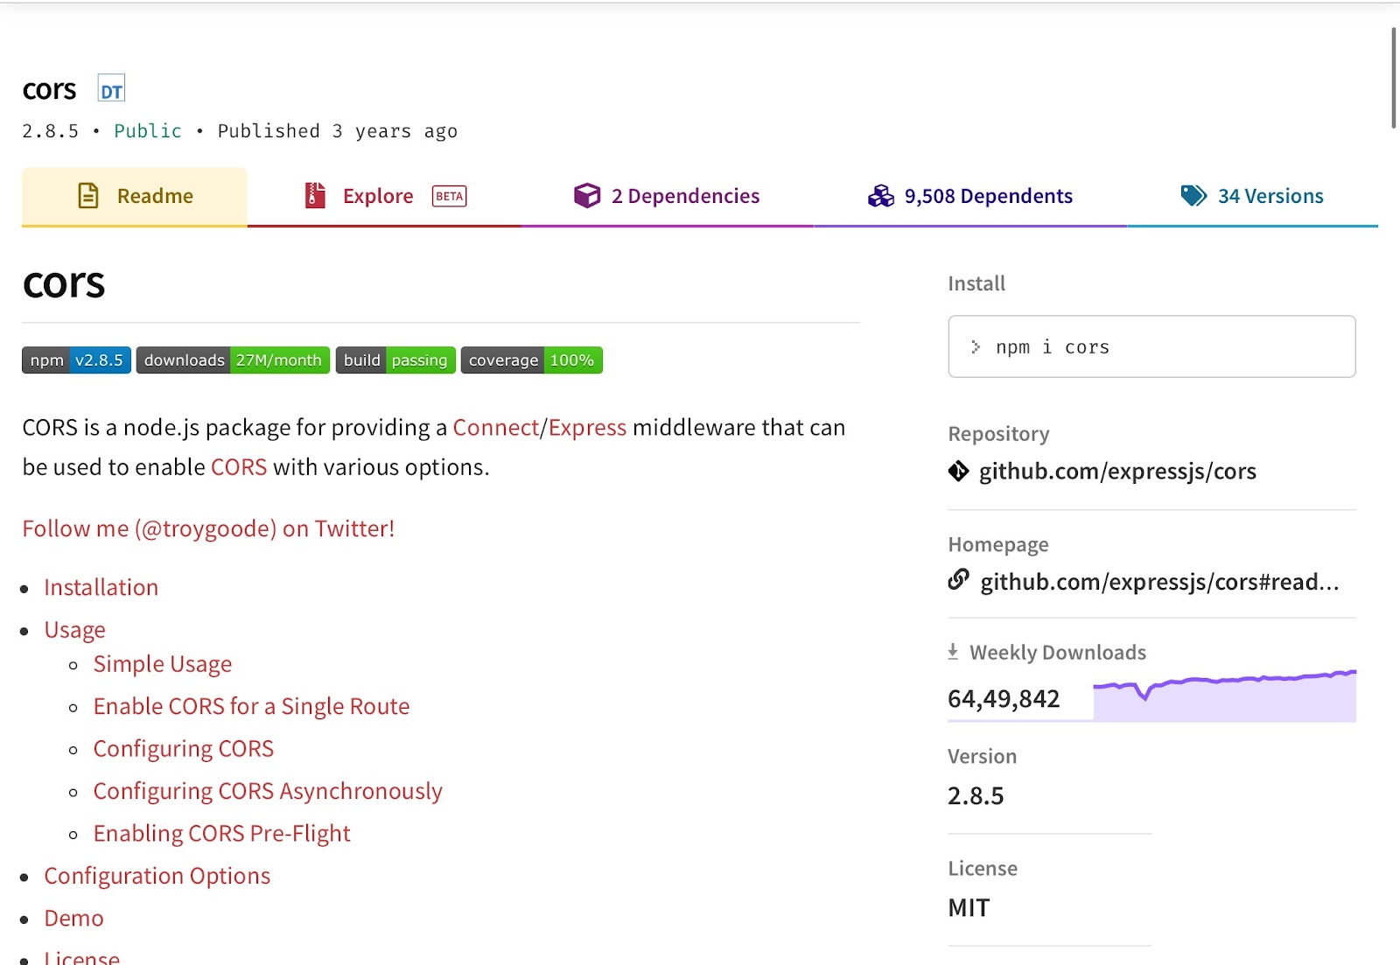Click the homepage chain link icon
The height and width of the screenshot is (965, 1400).
pyautogui.click(x=959, y=579)
